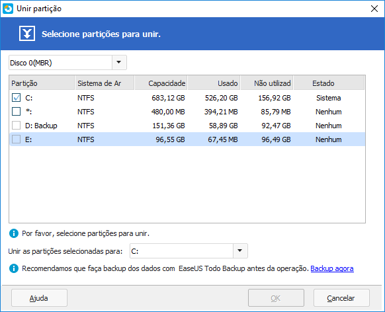The width and height of the screenshot is (385, 312).
Task: Open the Backup agora link
Action: [x=332, y=268]
